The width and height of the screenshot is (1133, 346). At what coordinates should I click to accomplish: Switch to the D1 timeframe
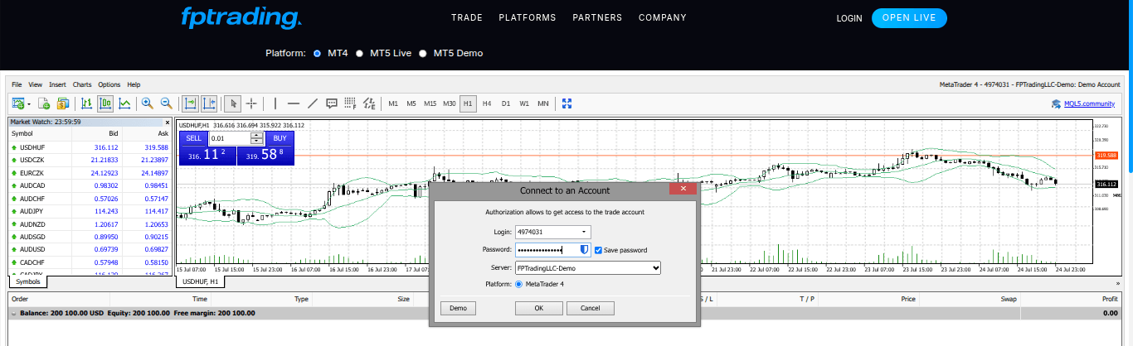(506, 103)
